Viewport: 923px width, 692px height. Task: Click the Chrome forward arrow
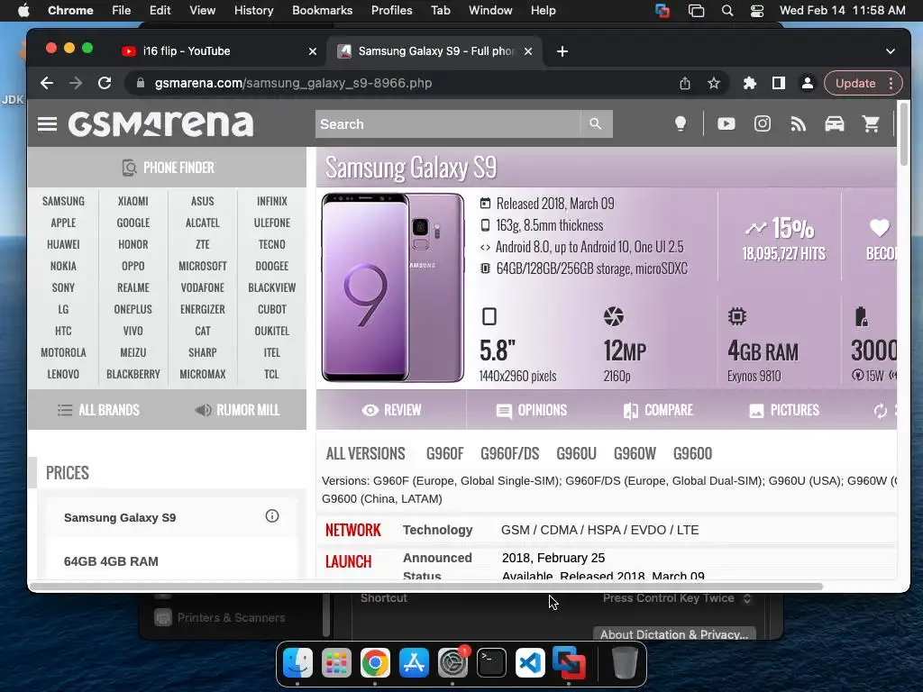point(76,83)
